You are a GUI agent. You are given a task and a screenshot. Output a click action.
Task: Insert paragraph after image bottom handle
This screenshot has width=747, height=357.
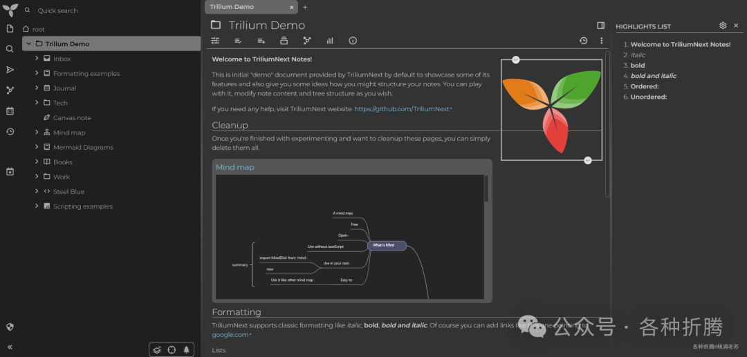587,160
